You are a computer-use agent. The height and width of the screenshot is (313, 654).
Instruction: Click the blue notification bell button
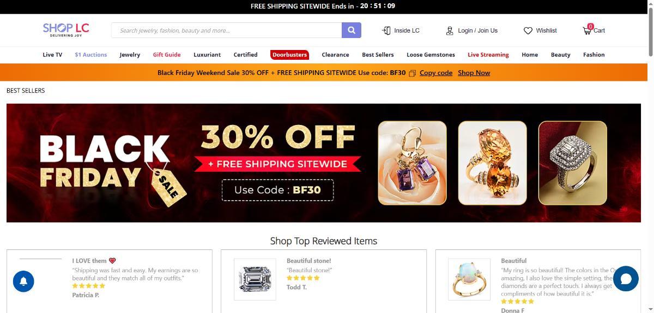(23, 281)
